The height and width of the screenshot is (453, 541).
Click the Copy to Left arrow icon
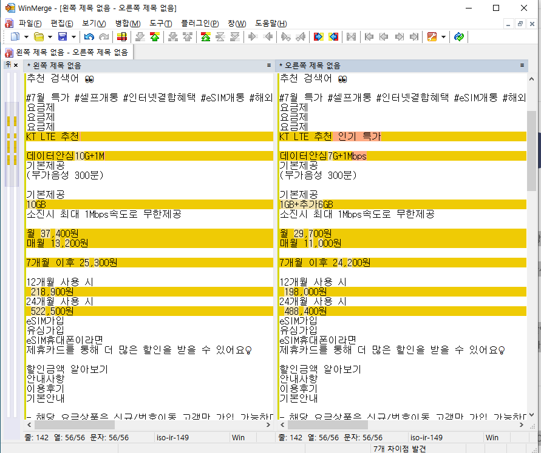[268, 36]
